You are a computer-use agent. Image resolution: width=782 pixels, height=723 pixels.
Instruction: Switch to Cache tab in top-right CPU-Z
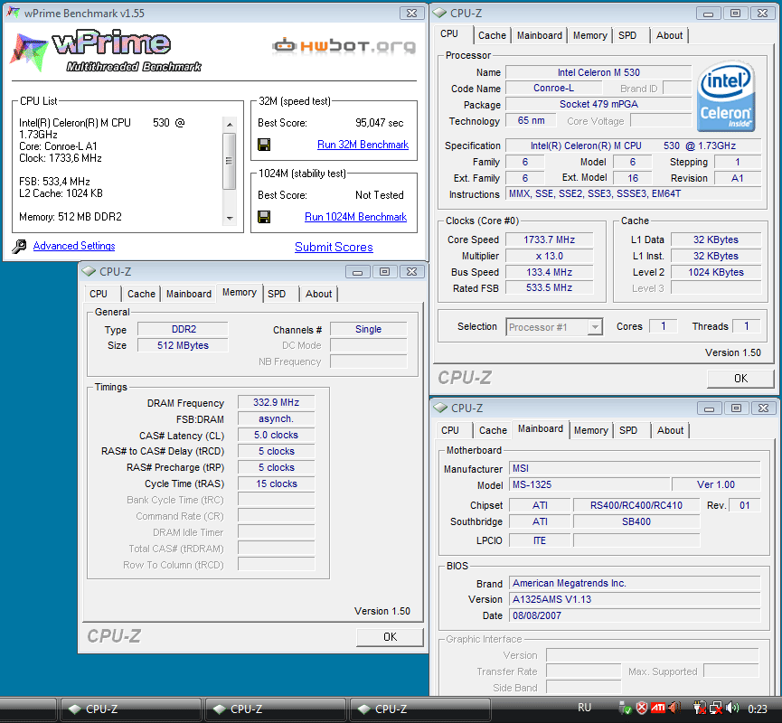point(492,35)
